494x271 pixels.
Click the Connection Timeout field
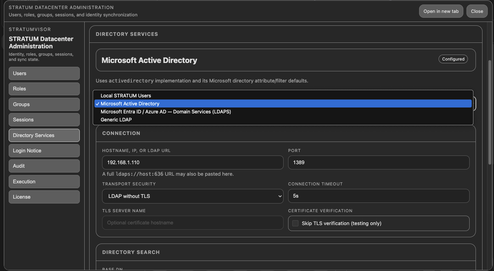tap(379, 196)
